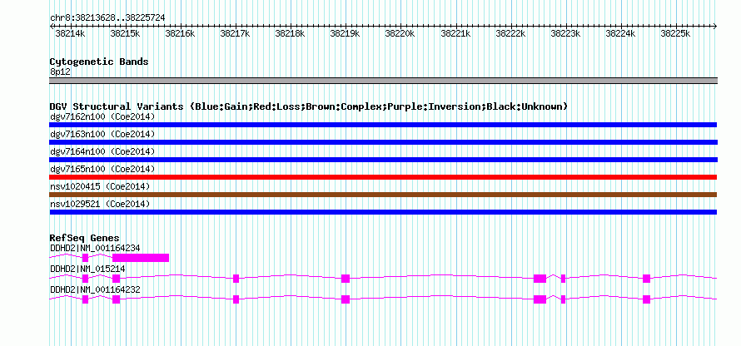Click the chr8:38213628..38225724 coordinate label
The image size is (741, 346).
click(x=107, y=18)
